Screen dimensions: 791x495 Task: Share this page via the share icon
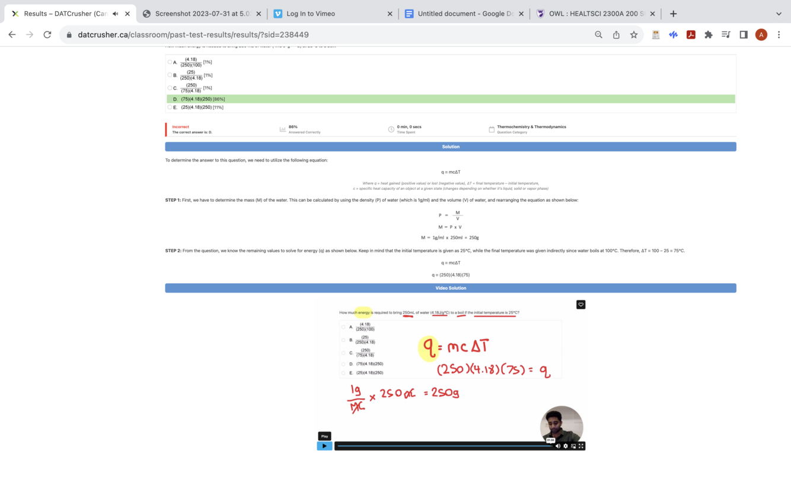coord(616,34)
